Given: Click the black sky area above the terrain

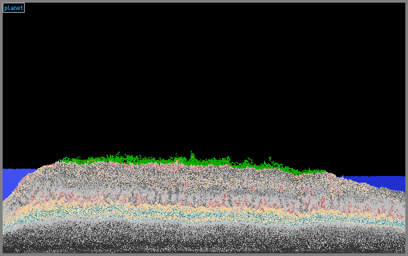Looking at the screenshot, I should coord(204,78).
